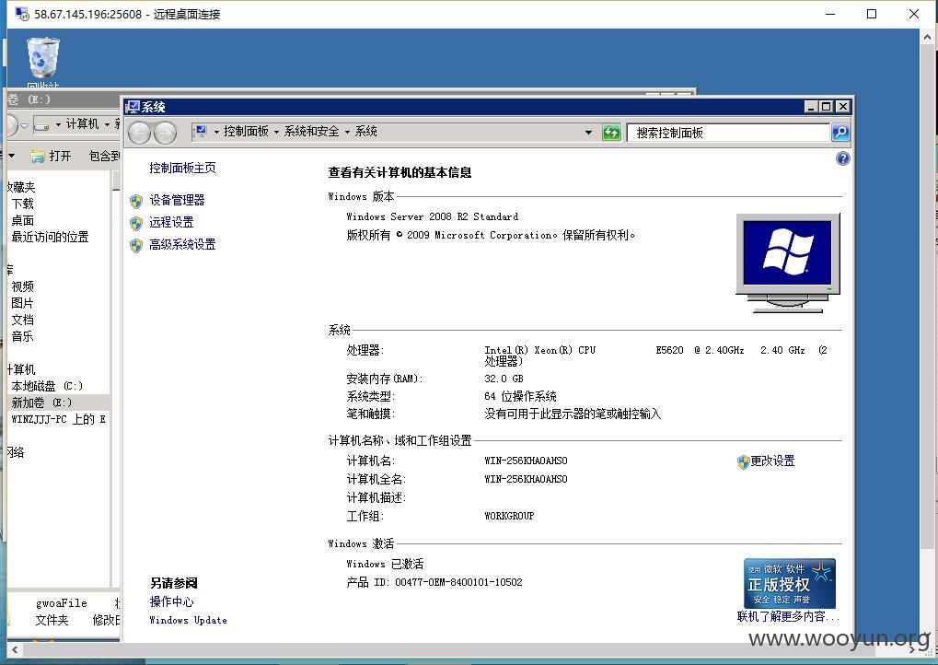Minimize the System window
This screenshot has width=938, height=665.
coord(812,107)
